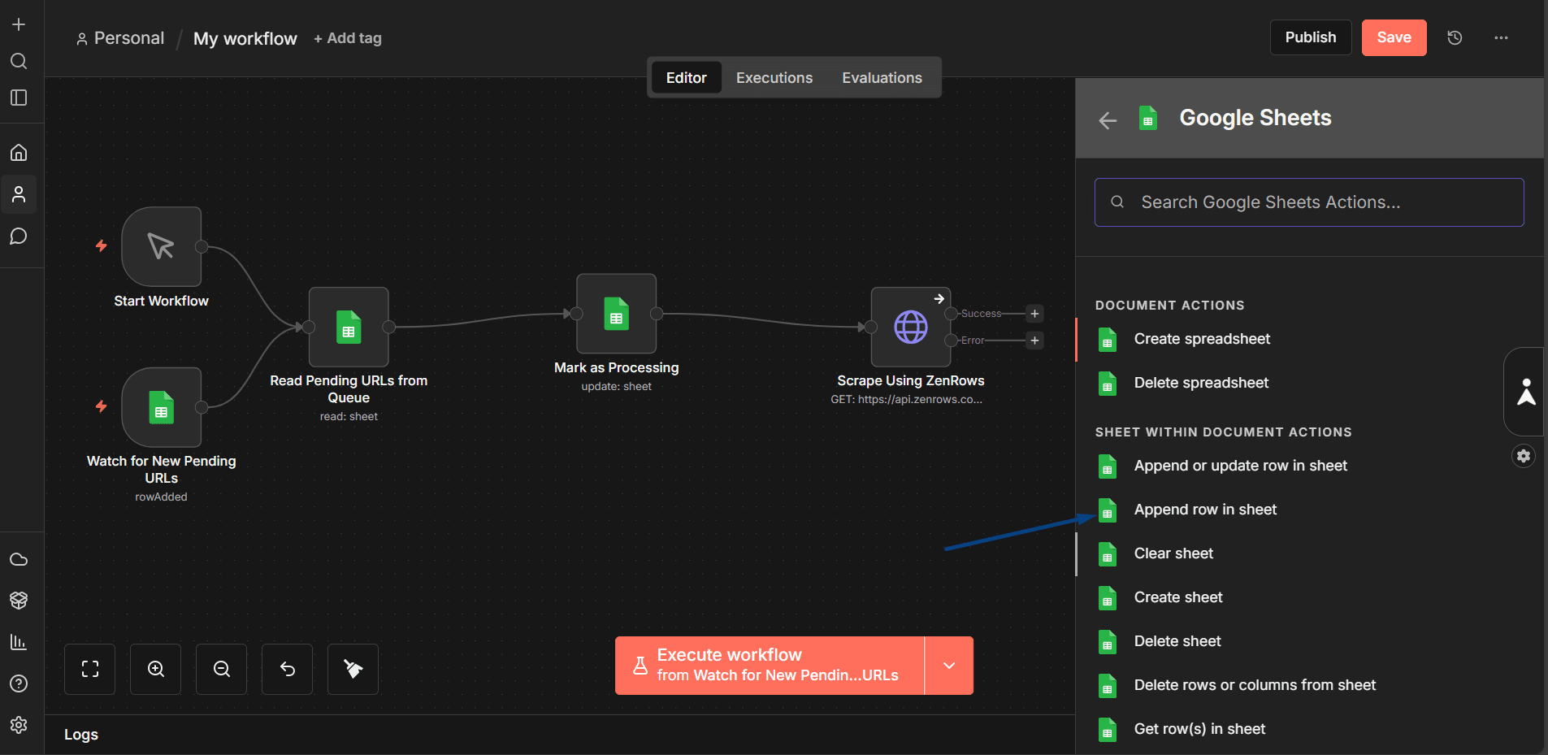
Task: Focus the Search Google Sheets Actions field
Action: tap(1309, 202)
